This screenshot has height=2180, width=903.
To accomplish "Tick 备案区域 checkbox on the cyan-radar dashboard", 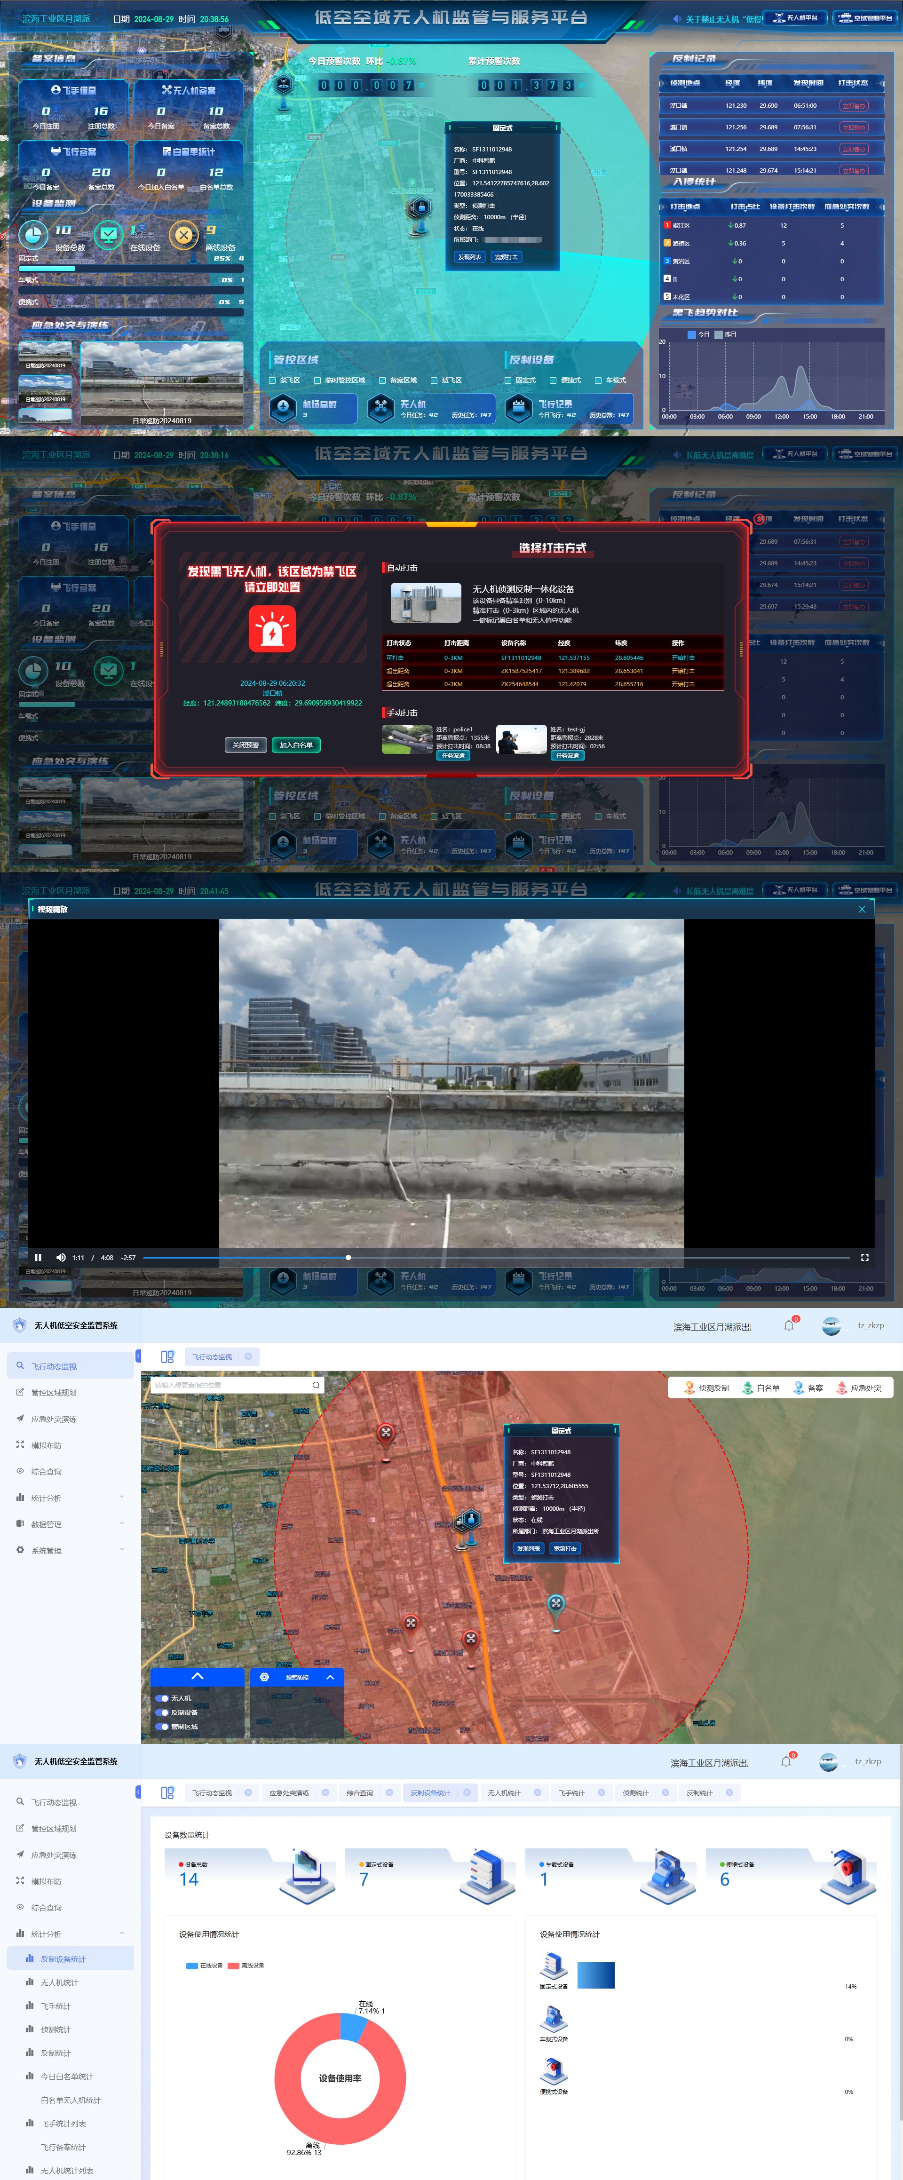I will pos(382,381).
